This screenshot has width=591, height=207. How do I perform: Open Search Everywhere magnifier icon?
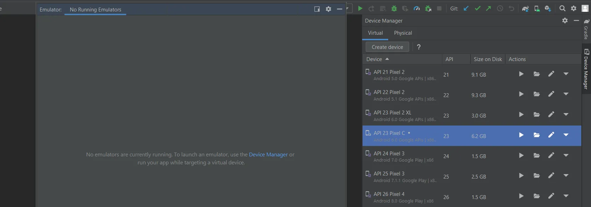tap(562, 8)
